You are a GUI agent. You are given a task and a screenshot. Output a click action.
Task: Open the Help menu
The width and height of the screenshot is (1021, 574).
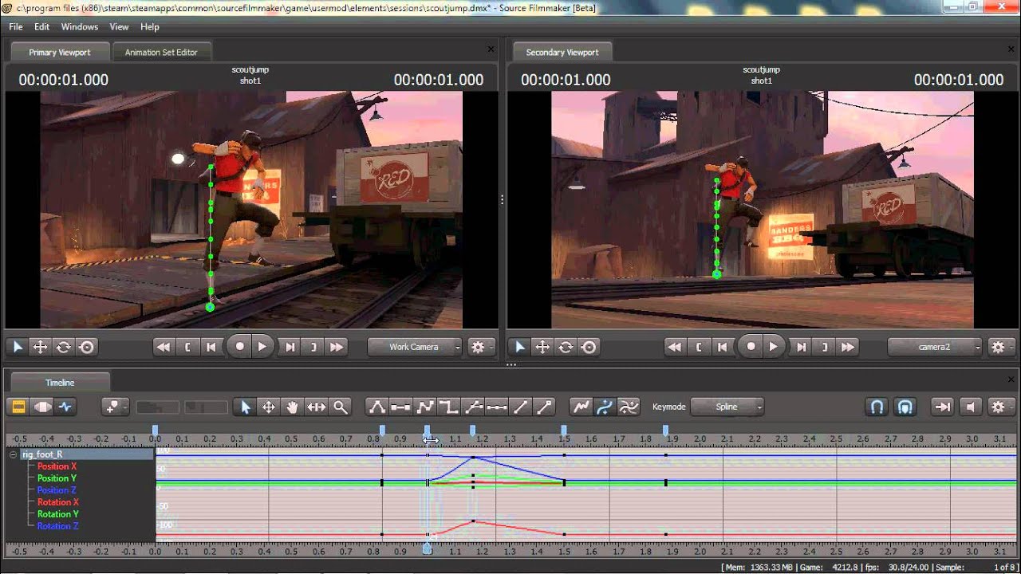(x=150, y=26)
